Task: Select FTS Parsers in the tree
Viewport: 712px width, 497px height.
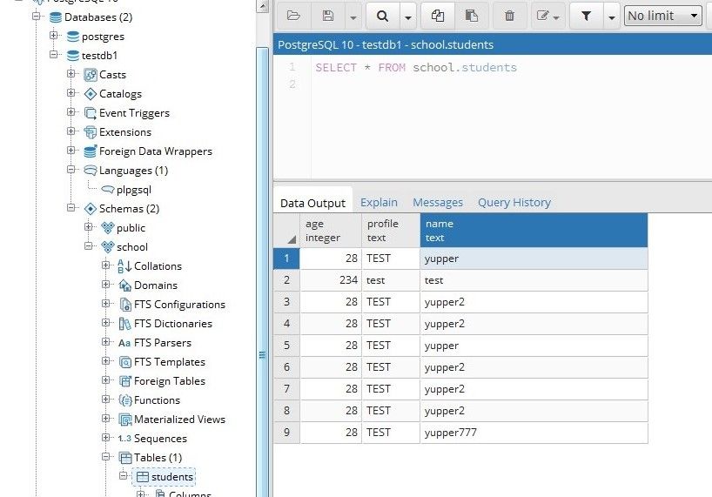Action: (x=163, y=343)
